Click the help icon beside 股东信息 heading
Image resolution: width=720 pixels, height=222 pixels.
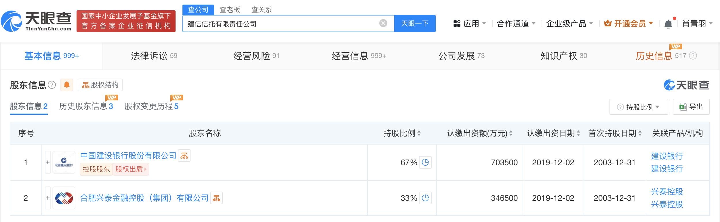(x=52, y=85)
